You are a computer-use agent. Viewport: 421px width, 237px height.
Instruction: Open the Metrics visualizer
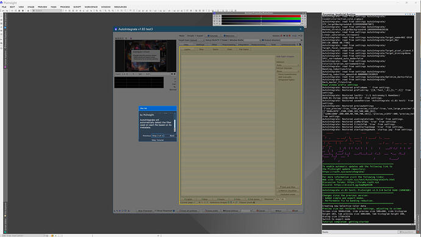click(x=288, y=191)
